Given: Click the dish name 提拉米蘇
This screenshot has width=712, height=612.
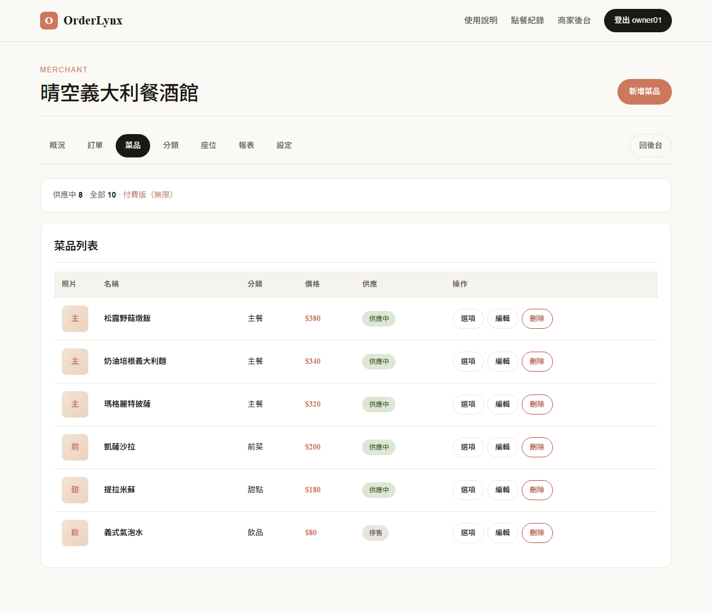Looking at the screenshot, I should click(x=120, y=490).
